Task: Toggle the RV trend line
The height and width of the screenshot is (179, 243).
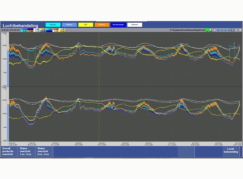Action: pos(86,25)
